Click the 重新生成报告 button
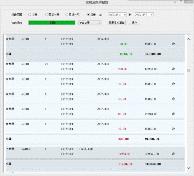The image size is (194, 176). click(117, 23)
